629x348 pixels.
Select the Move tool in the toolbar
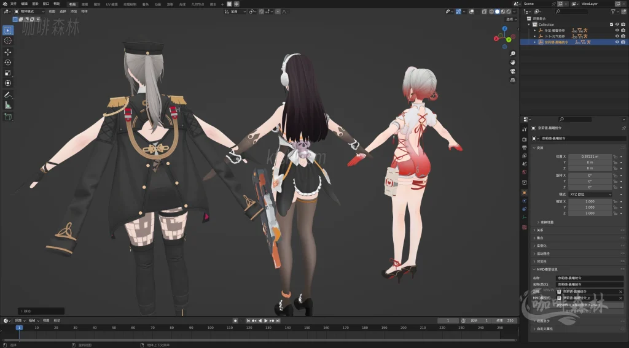click(x=7, y=52)
